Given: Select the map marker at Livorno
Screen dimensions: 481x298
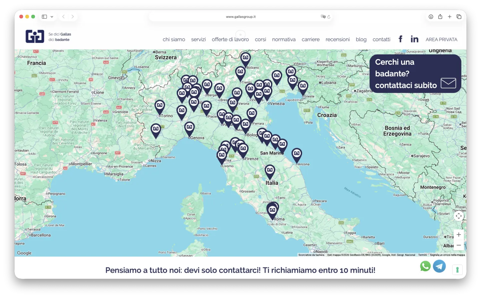Looking at the screenshot, I should click(222, 157).
